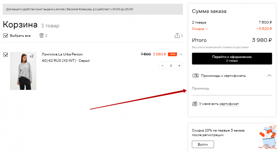Click the "Войти" login button

coord(203,145)
